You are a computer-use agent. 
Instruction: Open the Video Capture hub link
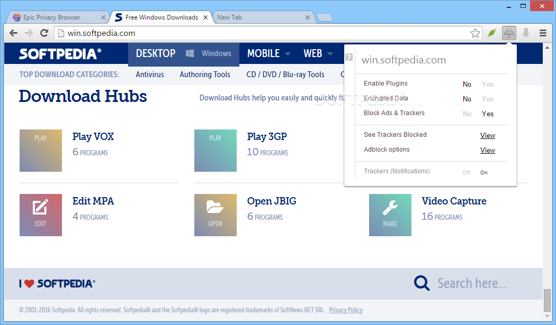click(454, 201)
